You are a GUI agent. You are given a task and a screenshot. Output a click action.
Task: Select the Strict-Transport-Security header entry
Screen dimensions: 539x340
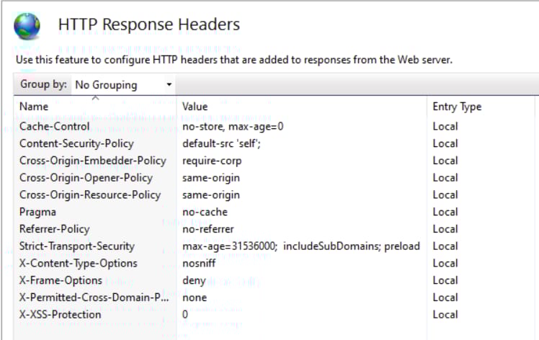(x=76, y=246)
